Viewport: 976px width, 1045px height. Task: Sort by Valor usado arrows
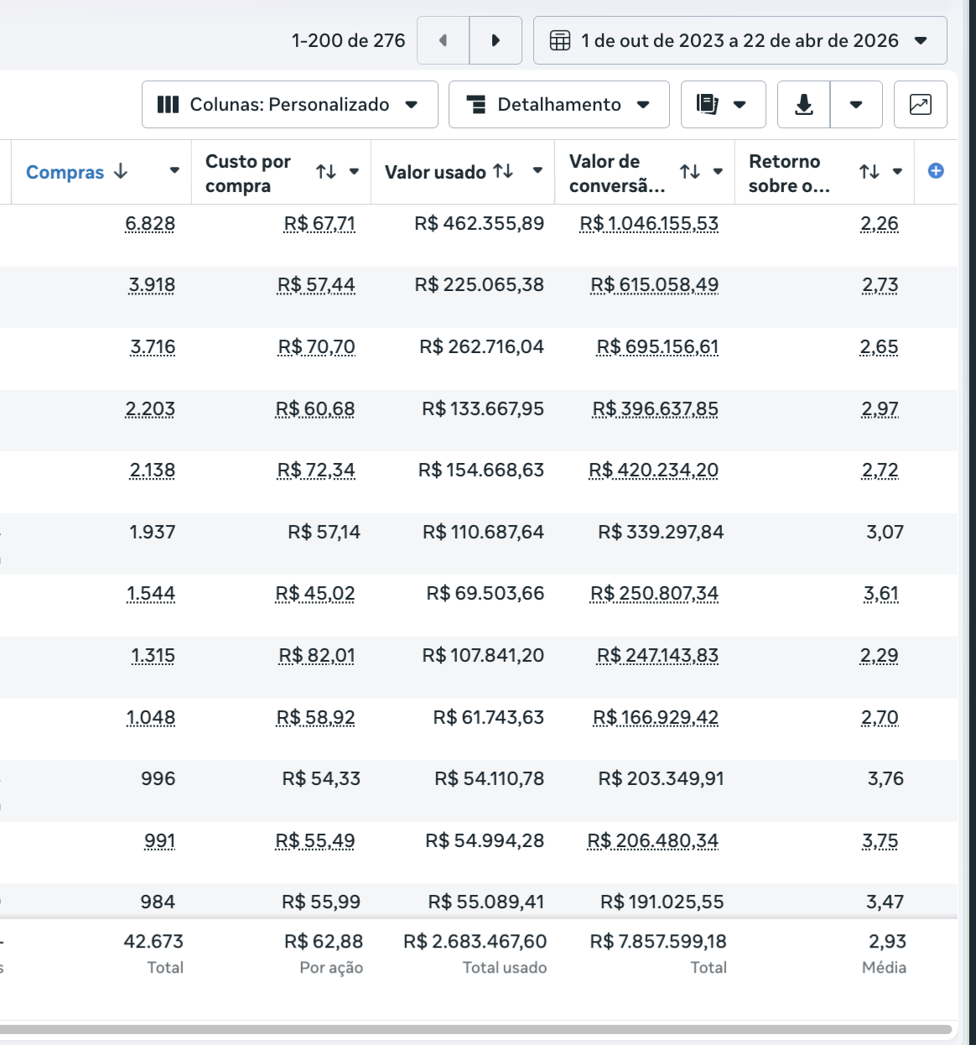[503, 171]
